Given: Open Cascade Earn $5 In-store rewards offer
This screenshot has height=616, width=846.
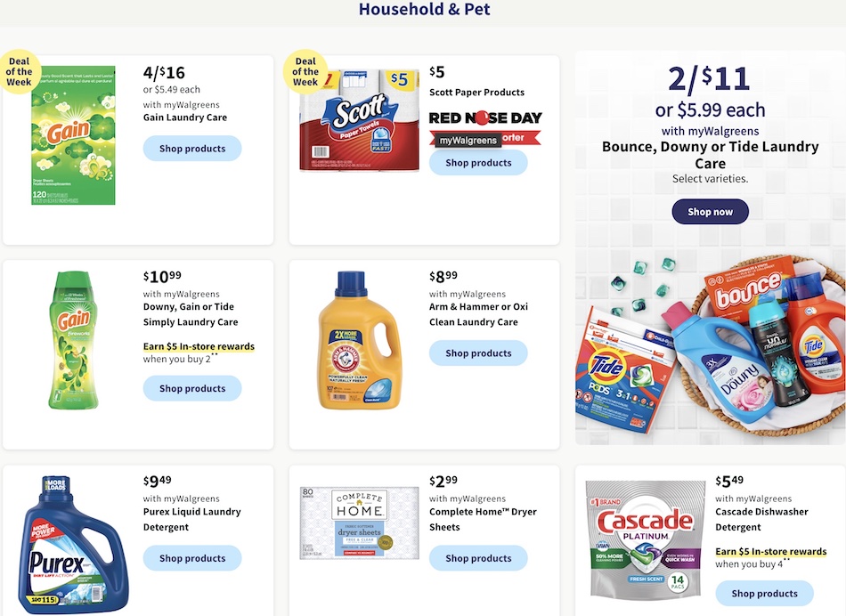Looking at the screenshot, I should coord(771,551).
